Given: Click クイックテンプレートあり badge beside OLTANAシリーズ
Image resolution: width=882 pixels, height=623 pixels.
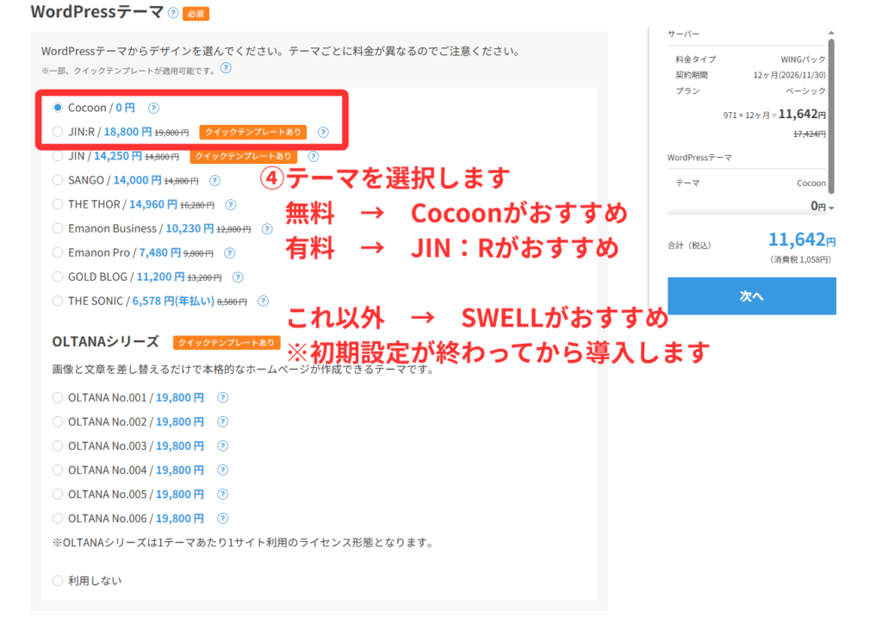Looking at the screenshot, I should pyautogui.click(x=227, y=343).
